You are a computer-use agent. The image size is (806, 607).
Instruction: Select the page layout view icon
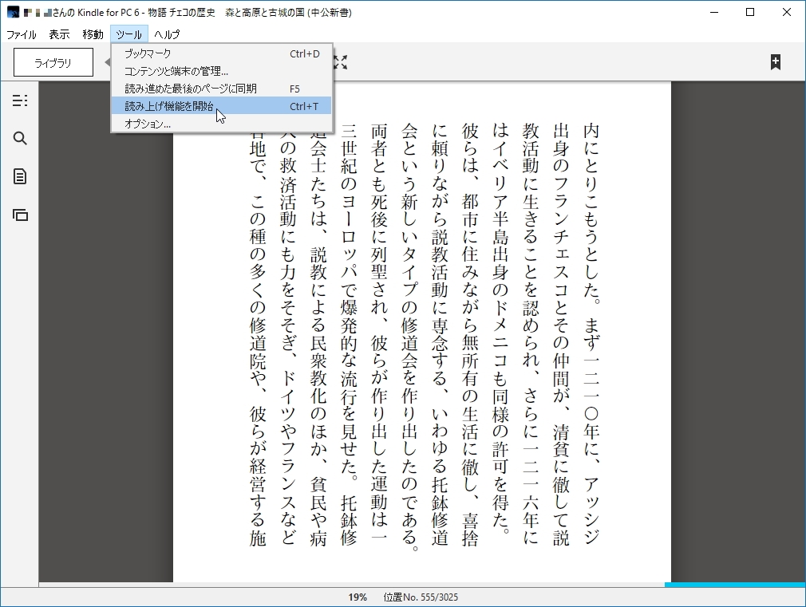19,214
